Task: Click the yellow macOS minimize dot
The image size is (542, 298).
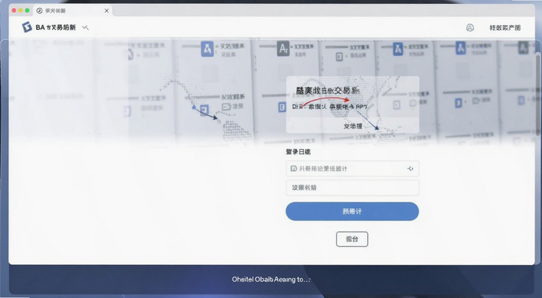Action: (20, 11)
